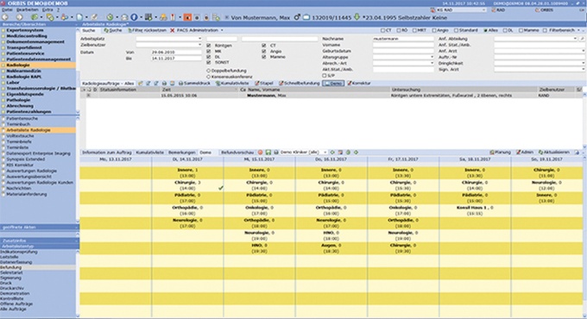587x319 pixels.
Task: Click the blue info circle toolbar icon
Action: (135, 17)
